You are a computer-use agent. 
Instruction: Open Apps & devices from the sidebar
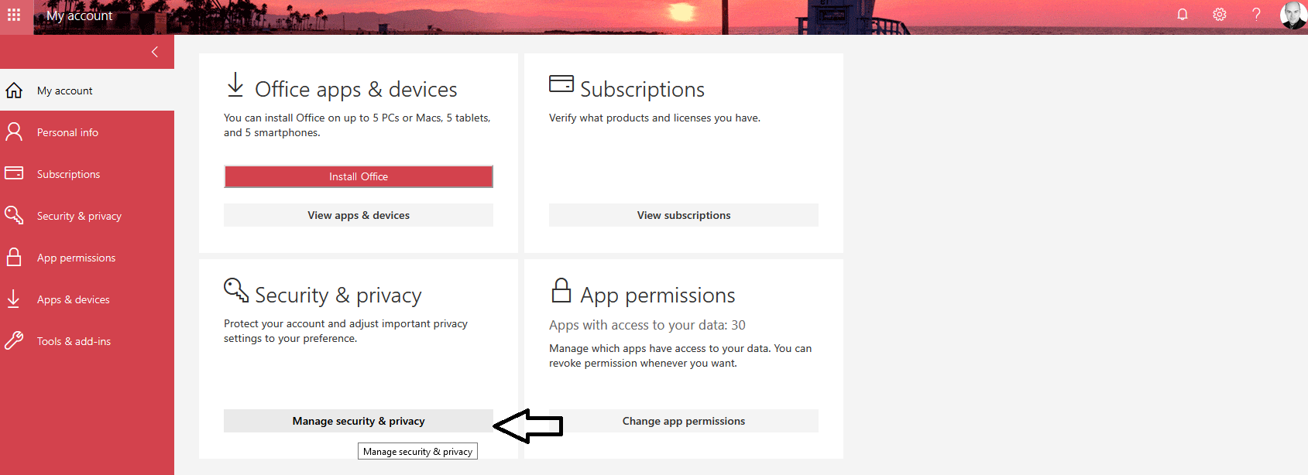click(74, 299)
